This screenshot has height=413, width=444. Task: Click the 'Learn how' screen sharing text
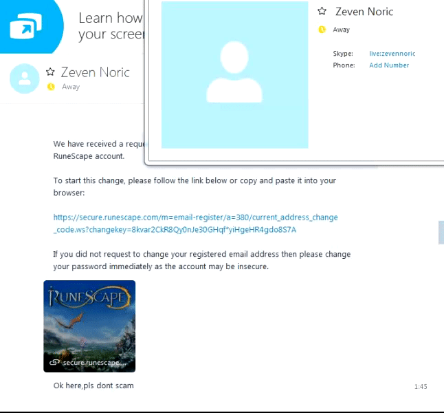[x=111, y=26]
